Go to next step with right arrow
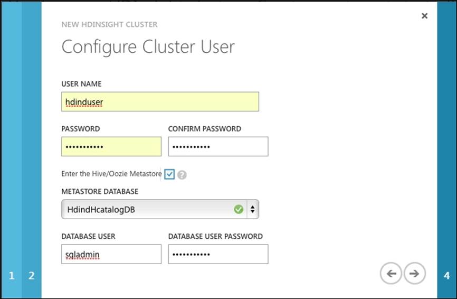The image size is (457, 299). pos(414,273)
